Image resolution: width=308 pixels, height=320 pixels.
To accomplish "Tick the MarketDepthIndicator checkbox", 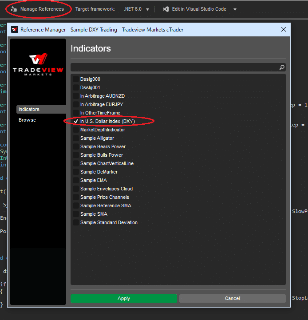I will pyautogui.click(x=76, y=130).
